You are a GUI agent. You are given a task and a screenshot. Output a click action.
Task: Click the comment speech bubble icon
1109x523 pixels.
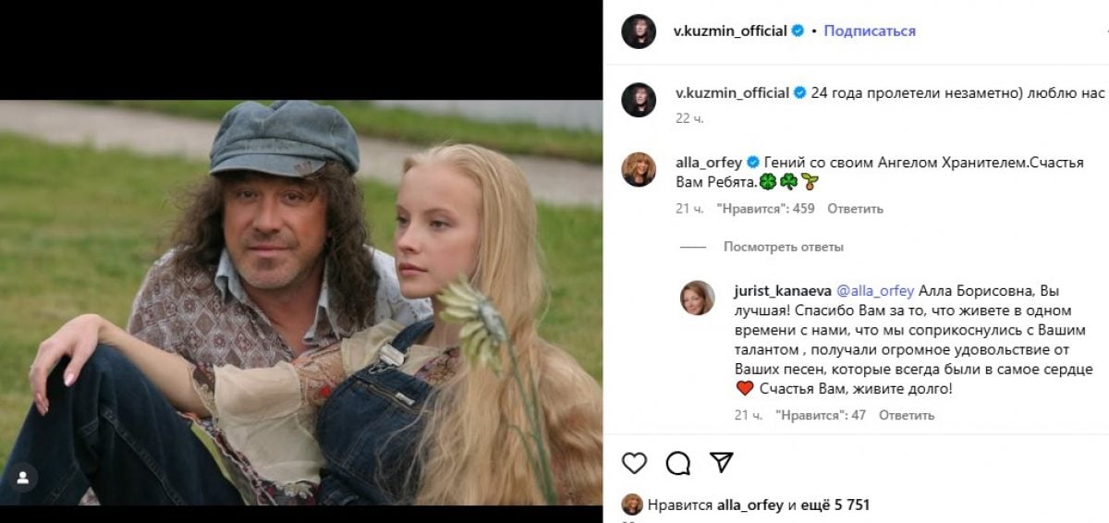click(x=677, y=462)
